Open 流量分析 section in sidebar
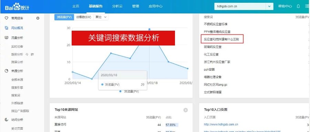This screenshot has width=310, height=132. (x=17, y=38)
